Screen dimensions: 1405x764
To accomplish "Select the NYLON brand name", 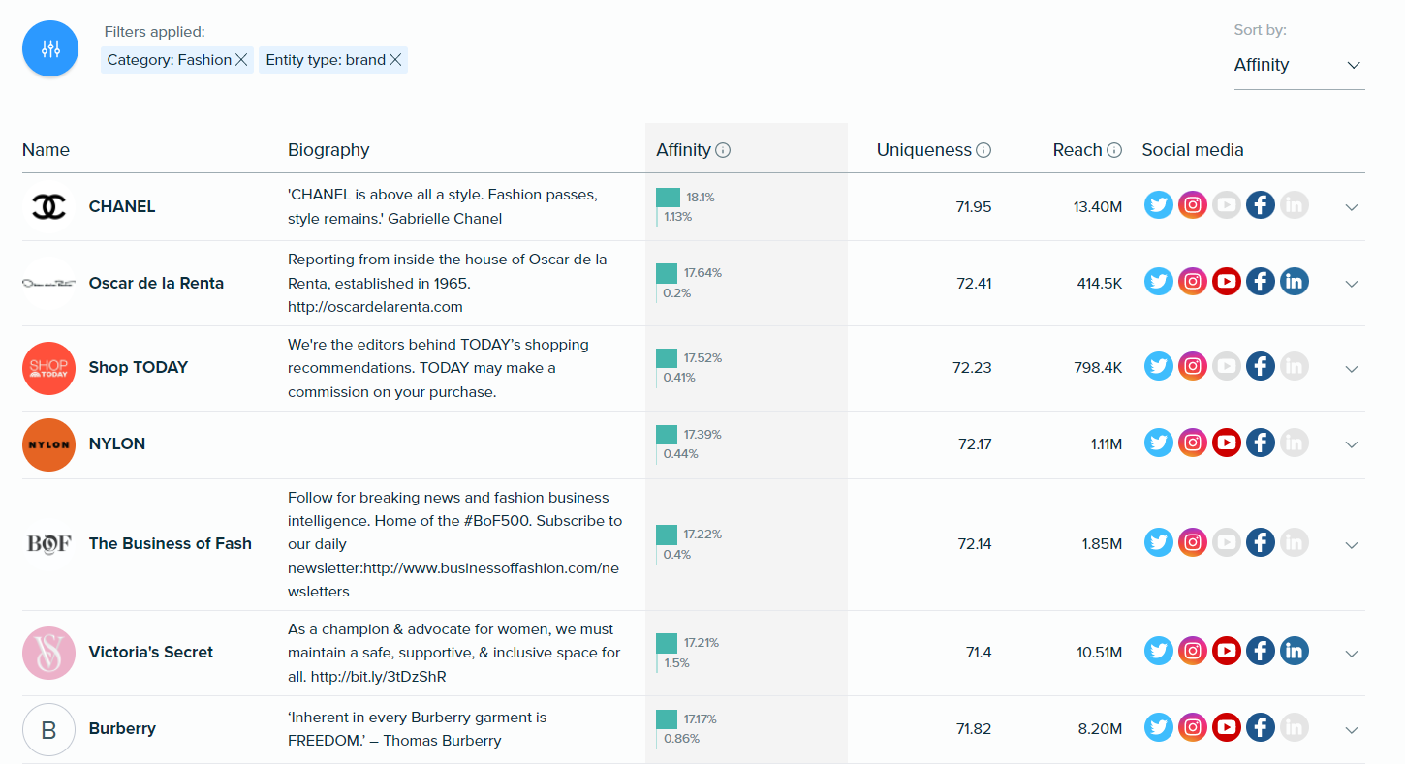I will 117,443.
